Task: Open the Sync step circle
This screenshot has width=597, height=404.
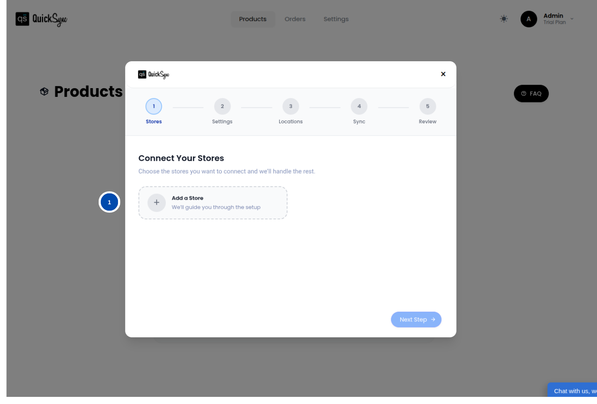Action: click(x=359, y=106)
